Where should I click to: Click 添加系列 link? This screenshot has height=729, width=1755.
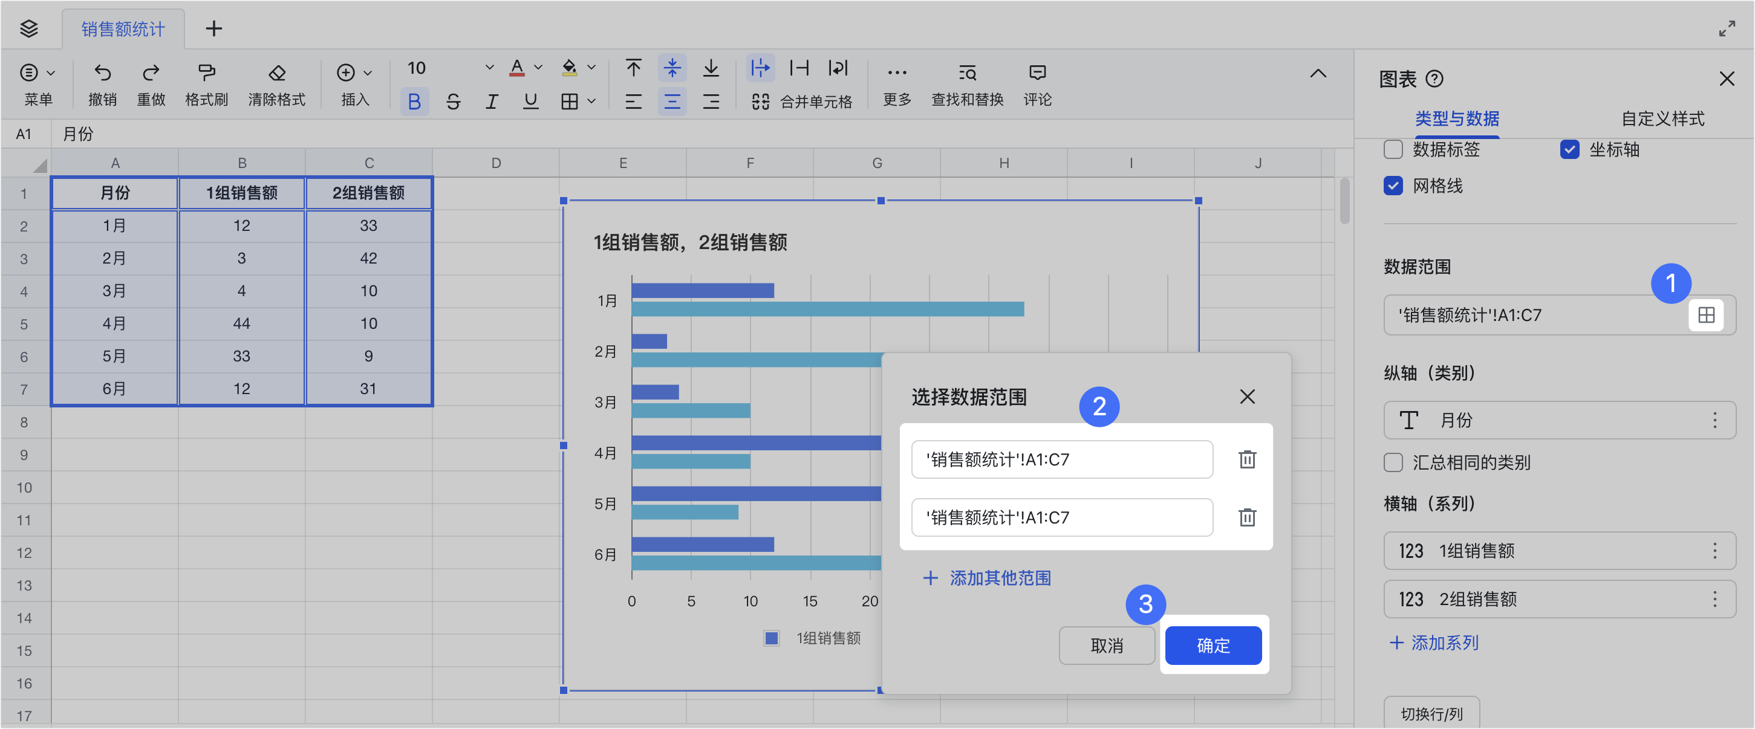1433,643
